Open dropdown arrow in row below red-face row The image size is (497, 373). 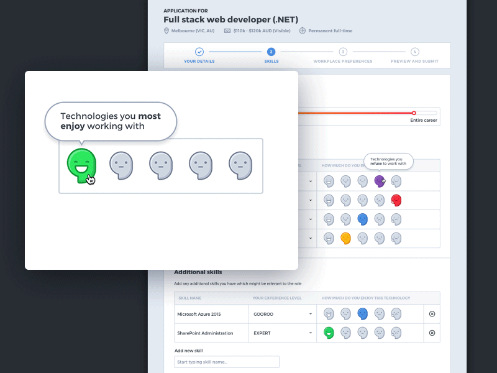pyautogui.click(x=310, y=219)
